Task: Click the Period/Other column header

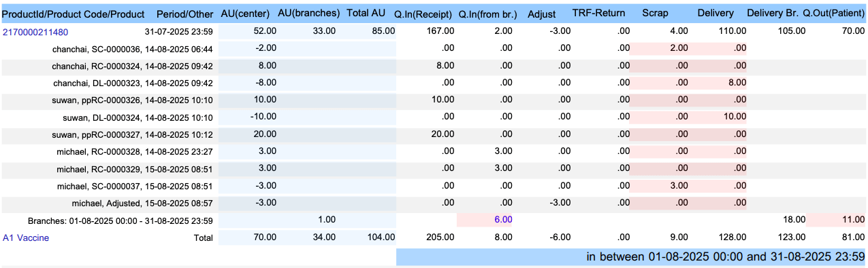Action: tap(184, 14)
